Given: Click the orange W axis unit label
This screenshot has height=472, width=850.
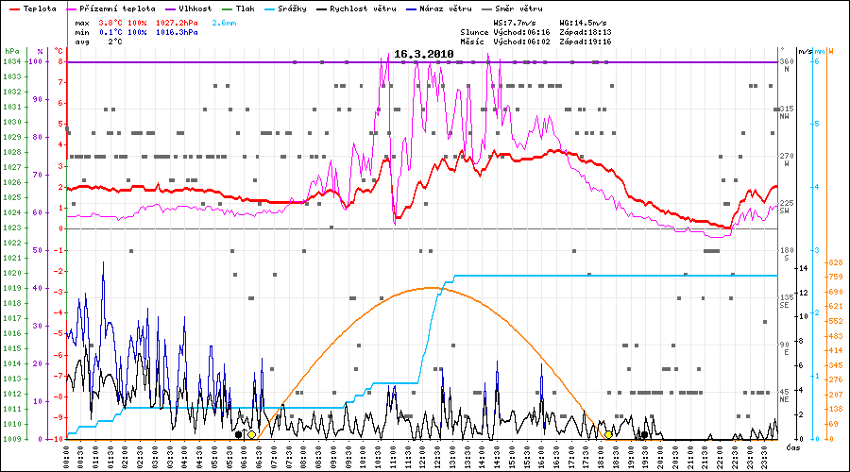Looking at the screenshot, I should 830,50.
